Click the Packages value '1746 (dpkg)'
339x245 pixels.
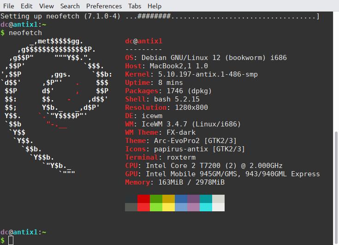(189, 91)
